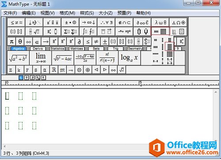Switch to the Sets tab

pyautogui.click(x=96, y=49)
